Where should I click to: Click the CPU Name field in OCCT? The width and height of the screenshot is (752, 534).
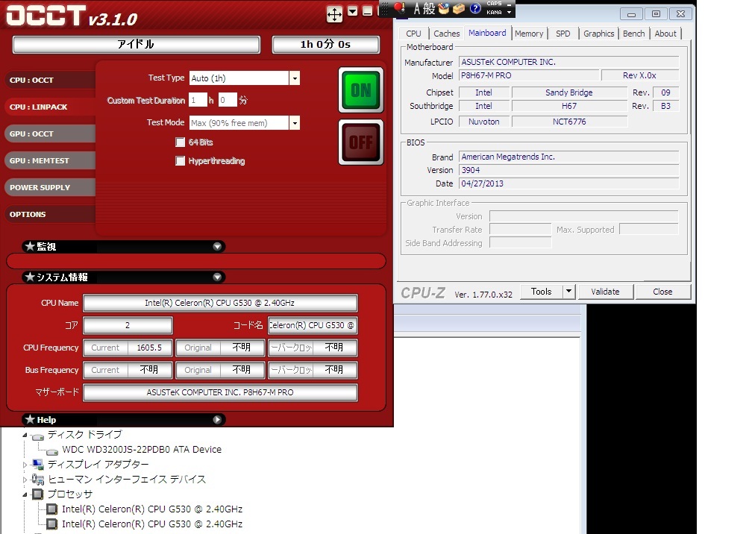pos(220,303)
